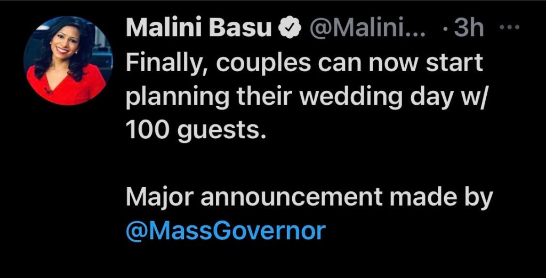The height and width of the screenshot is (278, 546).
Task: Visit the @MassGovernor mention link
Action: click(x=226, y=231)
